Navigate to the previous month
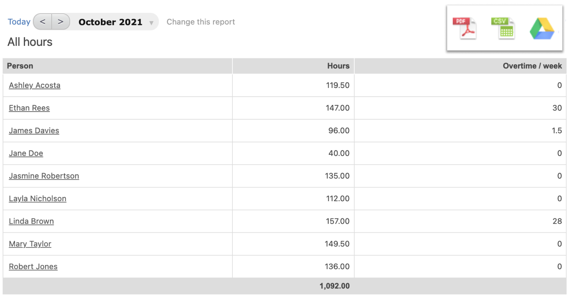The image size is (569, 297). click(42, 21)
